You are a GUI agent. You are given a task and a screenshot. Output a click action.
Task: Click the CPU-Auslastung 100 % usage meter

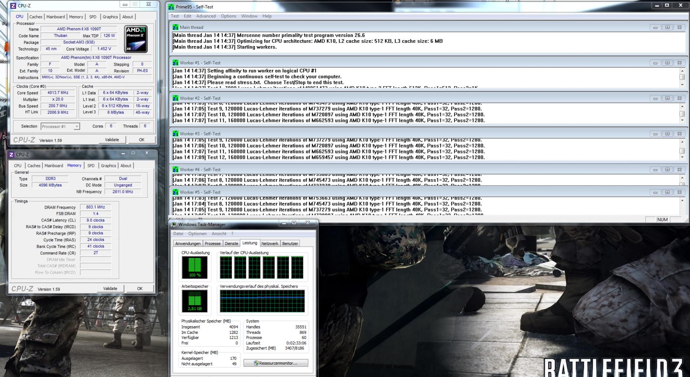[195, 267]
